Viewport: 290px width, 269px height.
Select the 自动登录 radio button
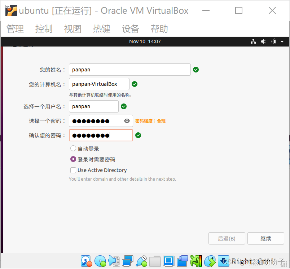click(x=73, y=148)
